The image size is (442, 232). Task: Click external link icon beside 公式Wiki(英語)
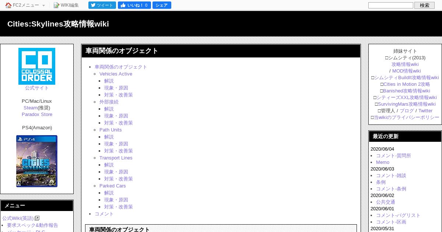[x=37, y=218]
